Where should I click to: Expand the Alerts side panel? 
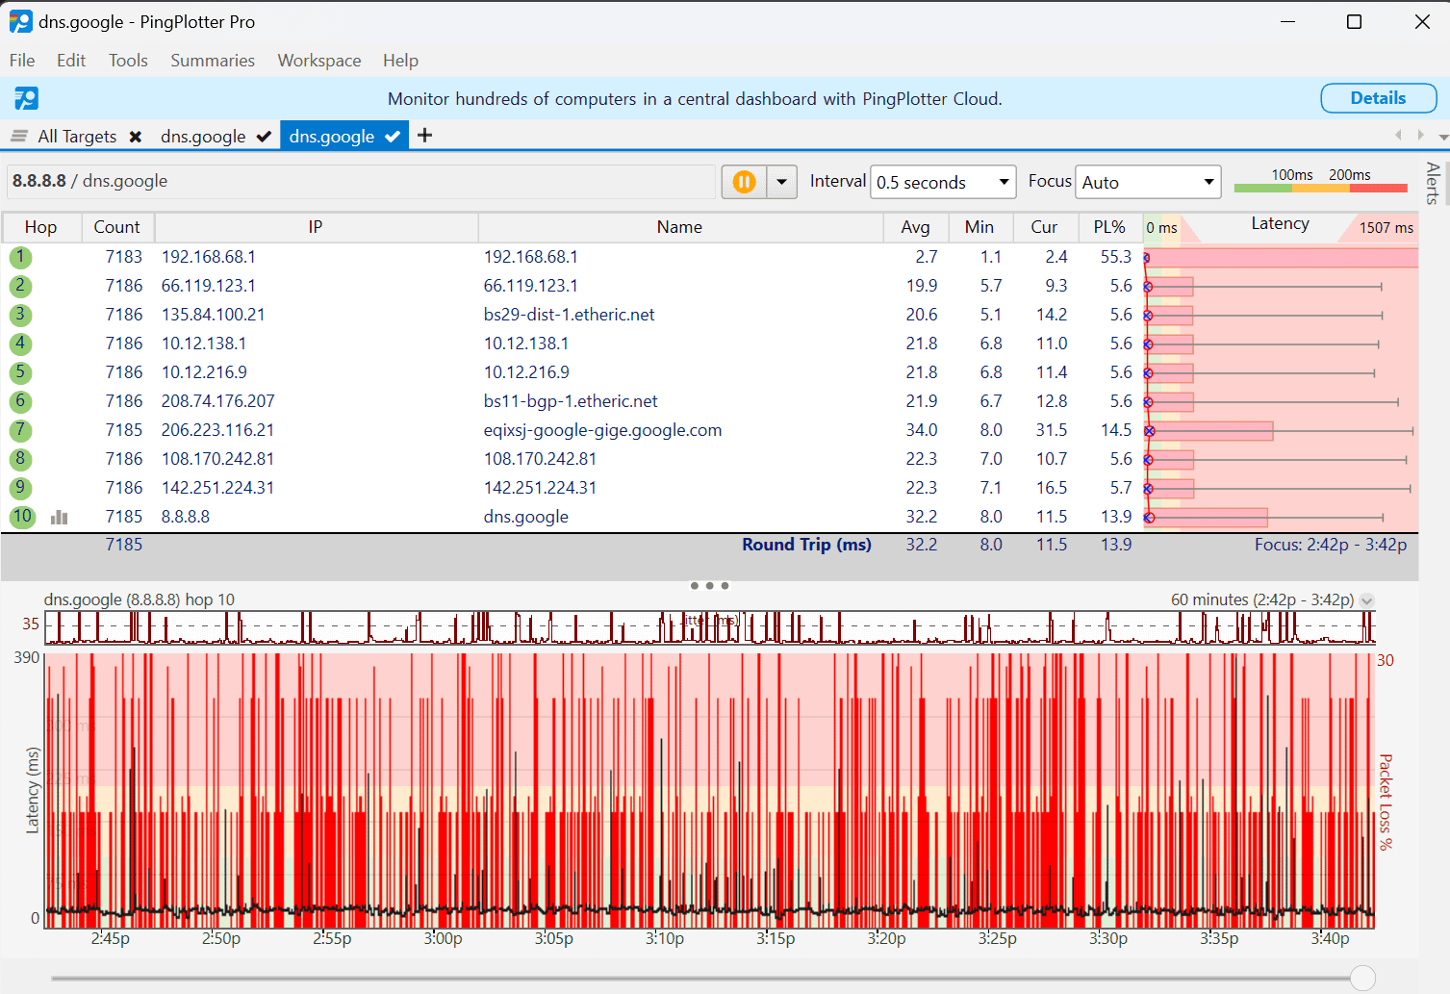1433,183
